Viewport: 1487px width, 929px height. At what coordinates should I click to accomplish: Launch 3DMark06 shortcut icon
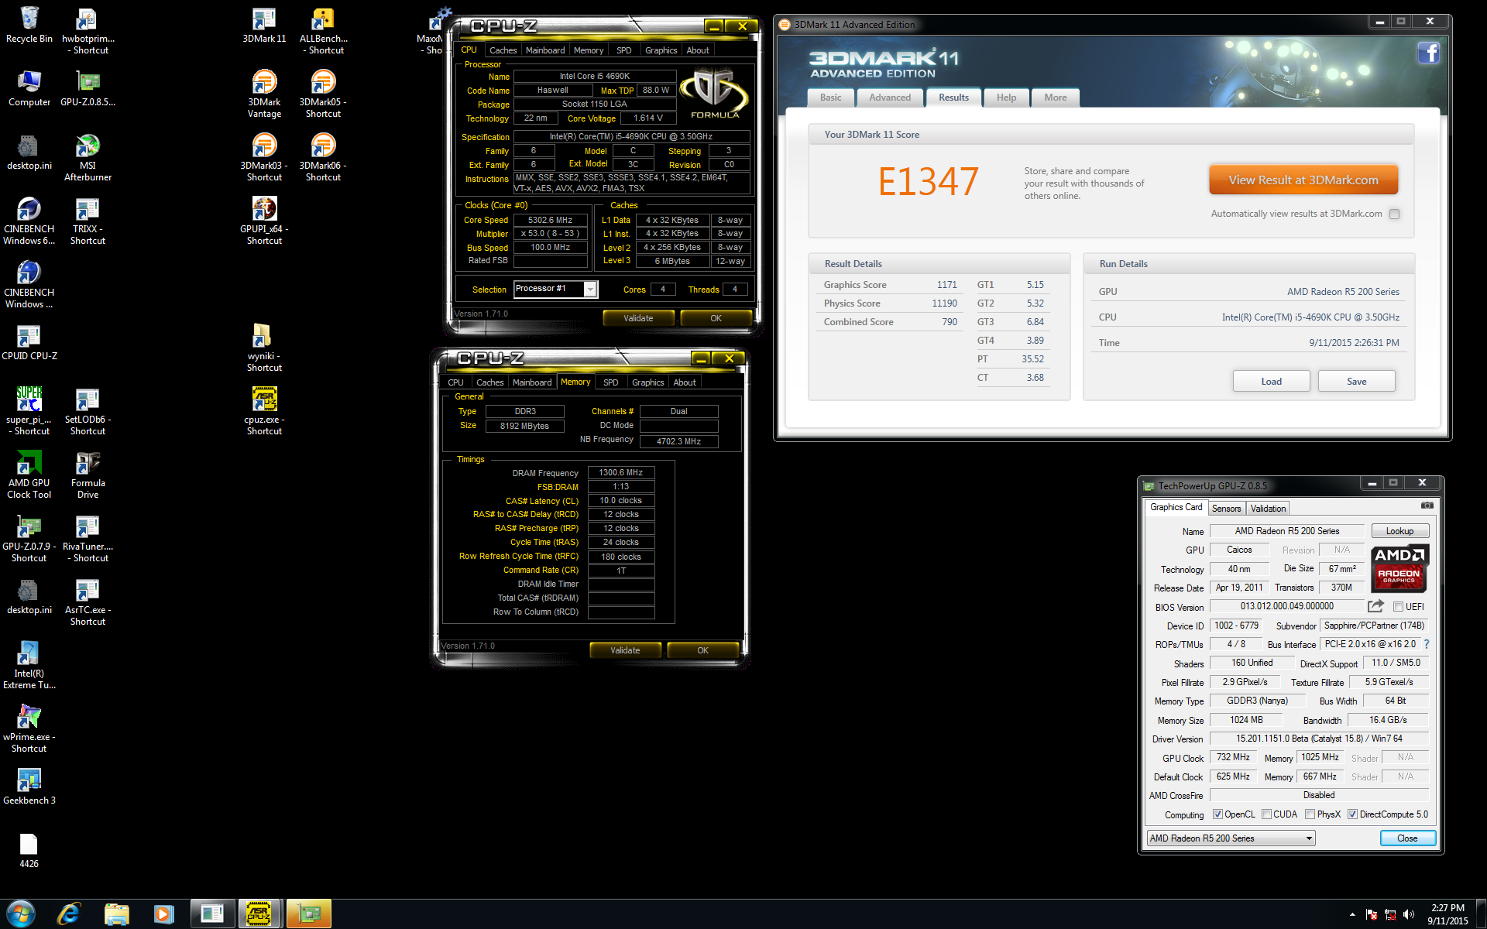[323, 158]
